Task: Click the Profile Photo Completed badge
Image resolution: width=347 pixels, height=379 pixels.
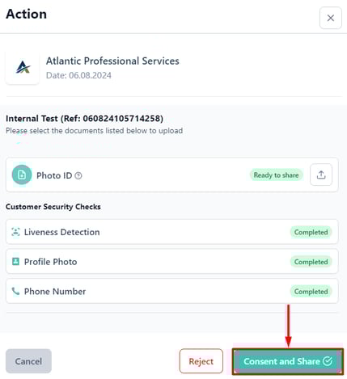Action: click(311, 262)
